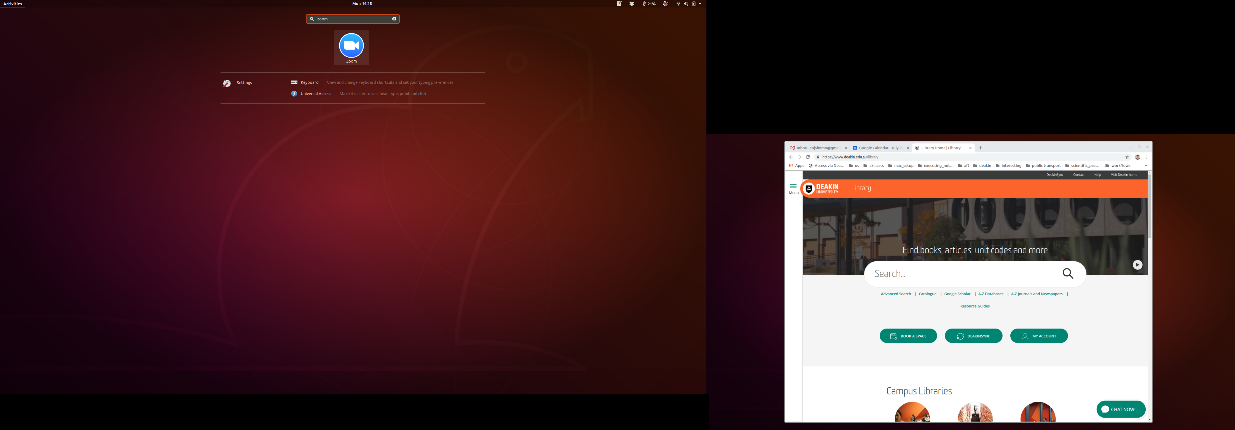Viewport: 1235px width, 430px height.
Task: Open Chrome Apps grid shortcut
Action: point(796,166)
